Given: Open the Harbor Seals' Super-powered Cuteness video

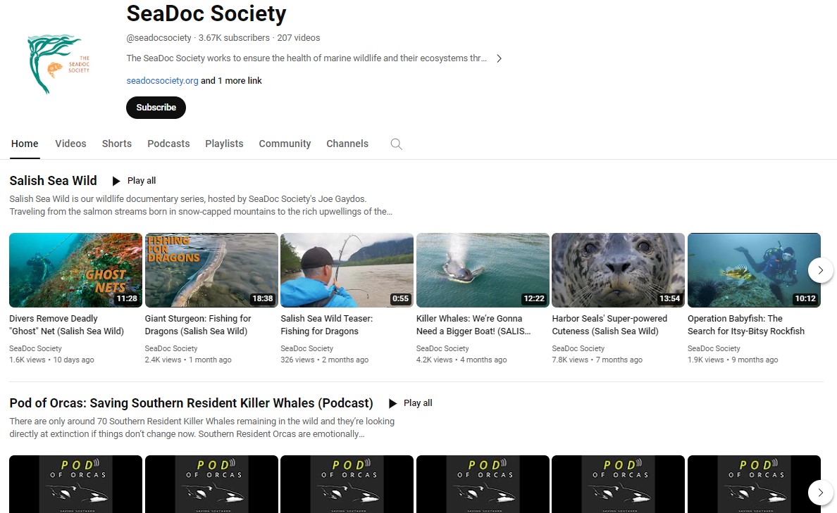Looking at the screenshot, I should tap(618, 270).
